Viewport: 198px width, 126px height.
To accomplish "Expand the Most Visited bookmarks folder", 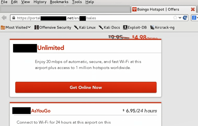I will [16, 27].
